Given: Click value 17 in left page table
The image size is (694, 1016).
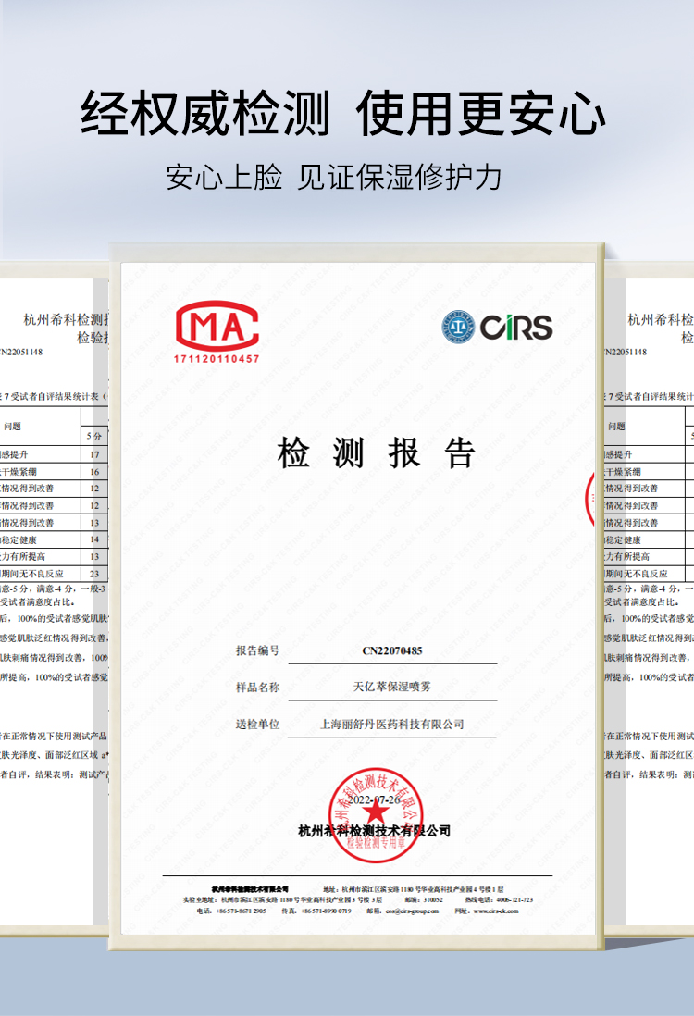Looking at the screenshot, I should pos(94,455).
